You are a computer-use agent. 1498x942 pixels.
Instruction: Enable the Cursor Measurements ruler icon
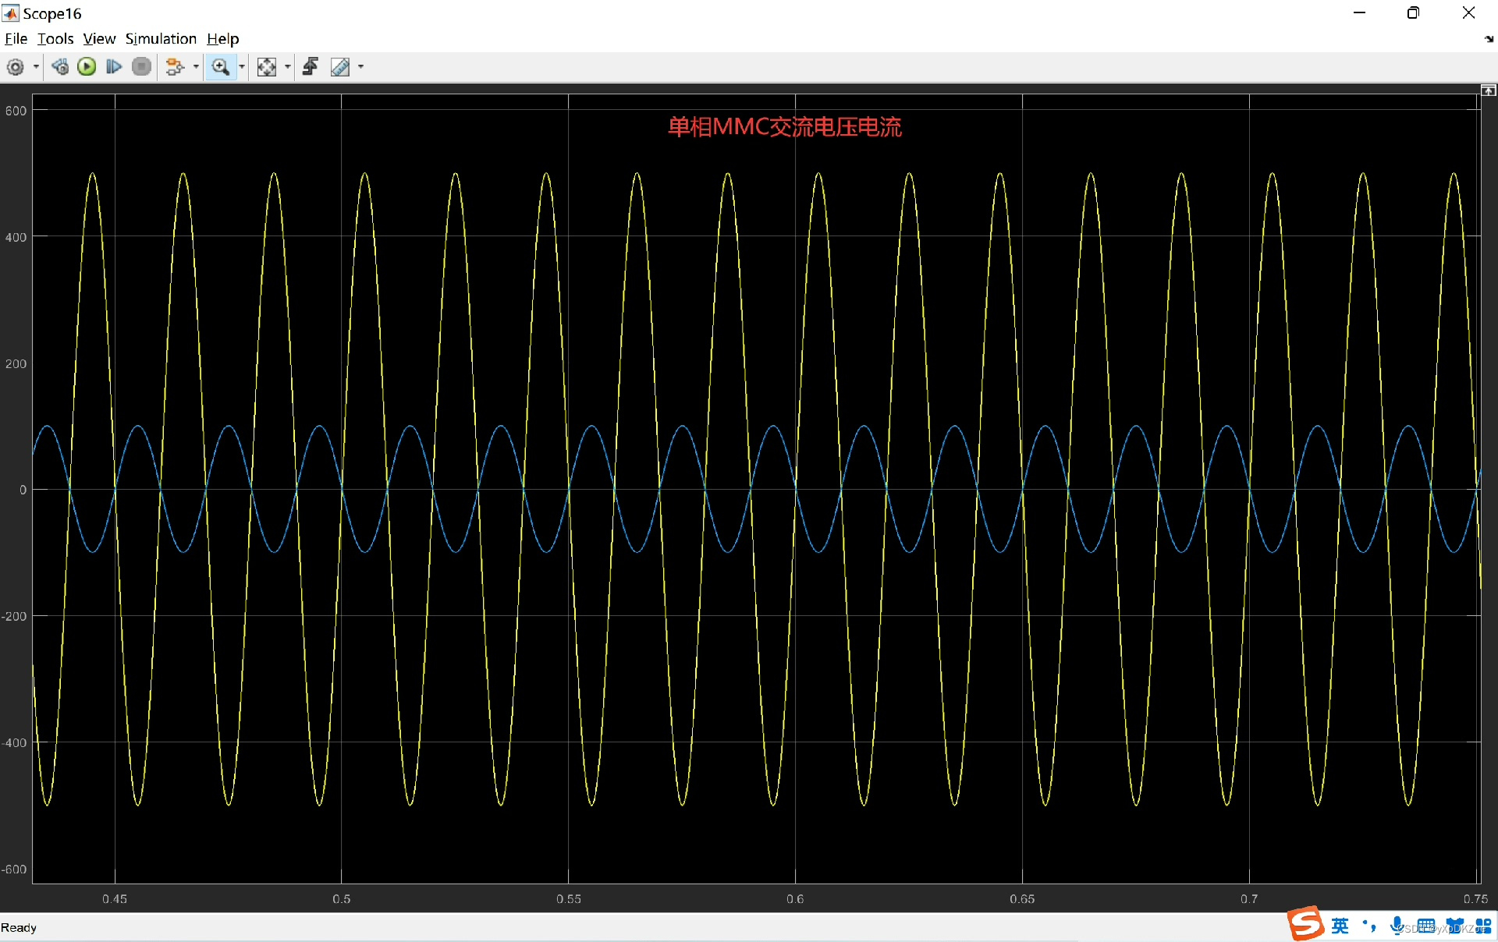click(x=340, y=67)
